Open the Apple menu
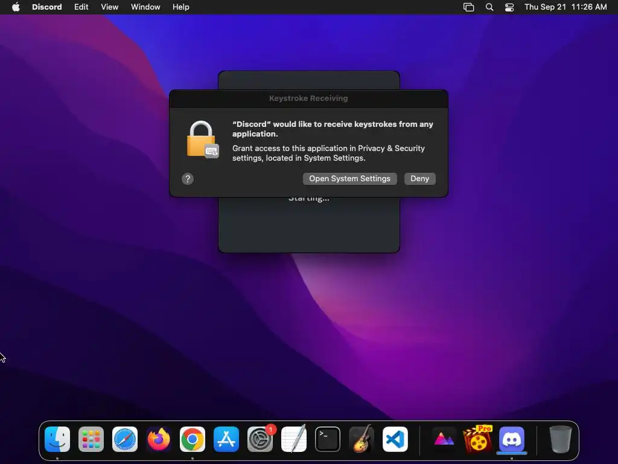The width and height of the screenshot is (618, 464). pos(16,7)
